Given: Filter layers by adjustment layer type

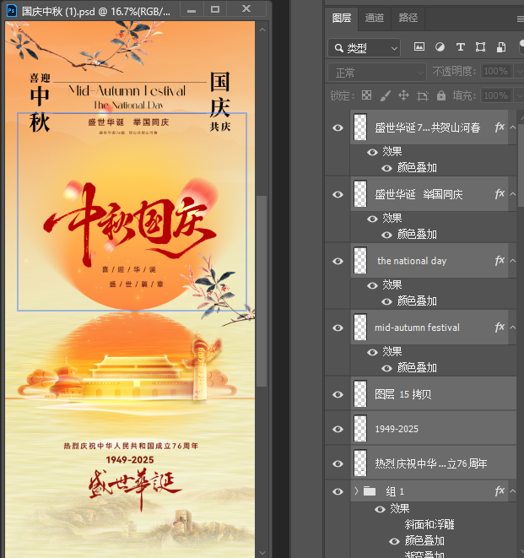Looking at the screenshot, I should pos(440,47).
